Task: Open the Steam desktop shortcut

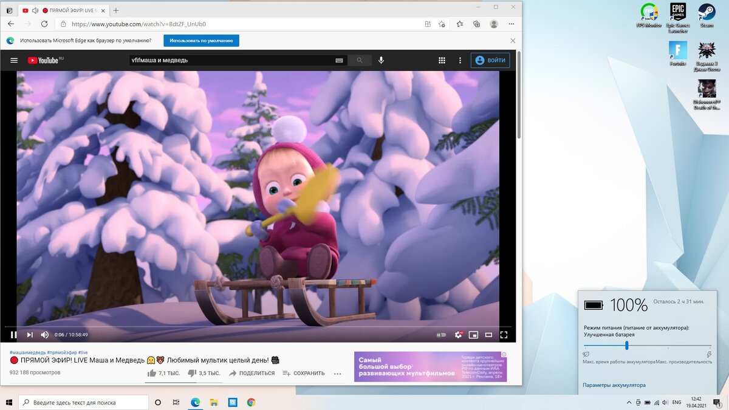Action: click(706, 15)
